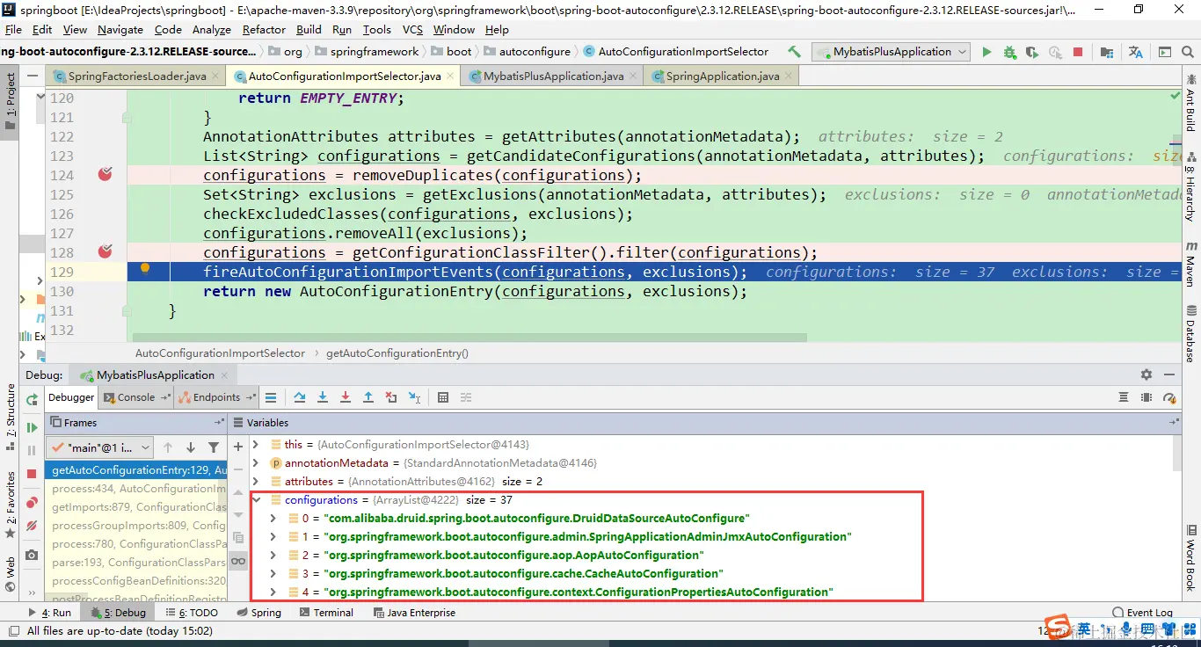The height and width of the screenshot is (647, 1201).
Task: Switch to MybatisPlusApplication.java editor tab
Action: 553,76
